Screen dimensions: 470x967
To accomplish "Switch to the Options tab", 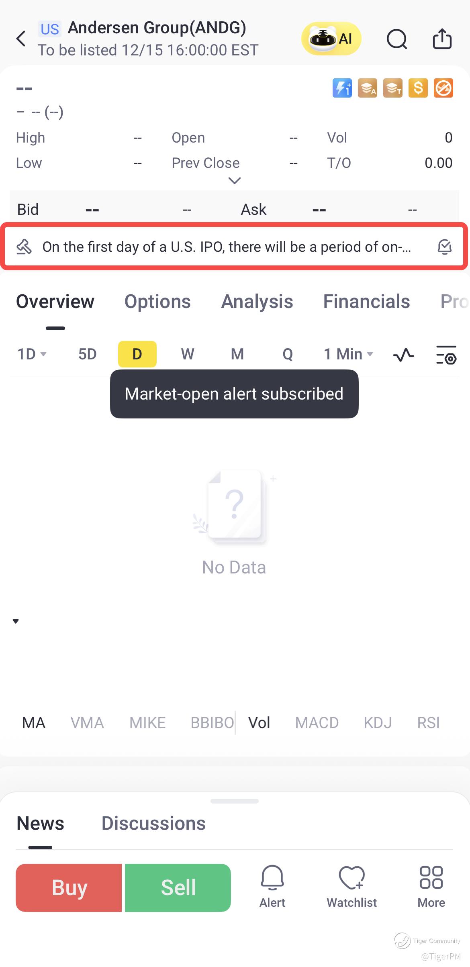I will pyautogui.click(x=157, y=302).
